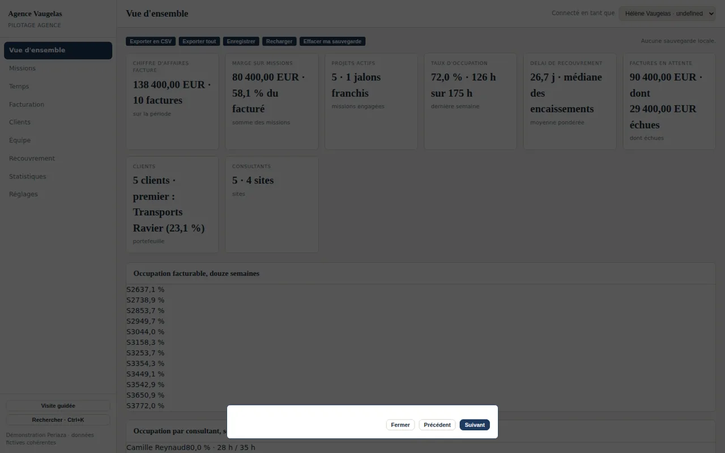This screenshot has width=725, height=453.
Task: Open the Missions section
Action: (58, 69)
